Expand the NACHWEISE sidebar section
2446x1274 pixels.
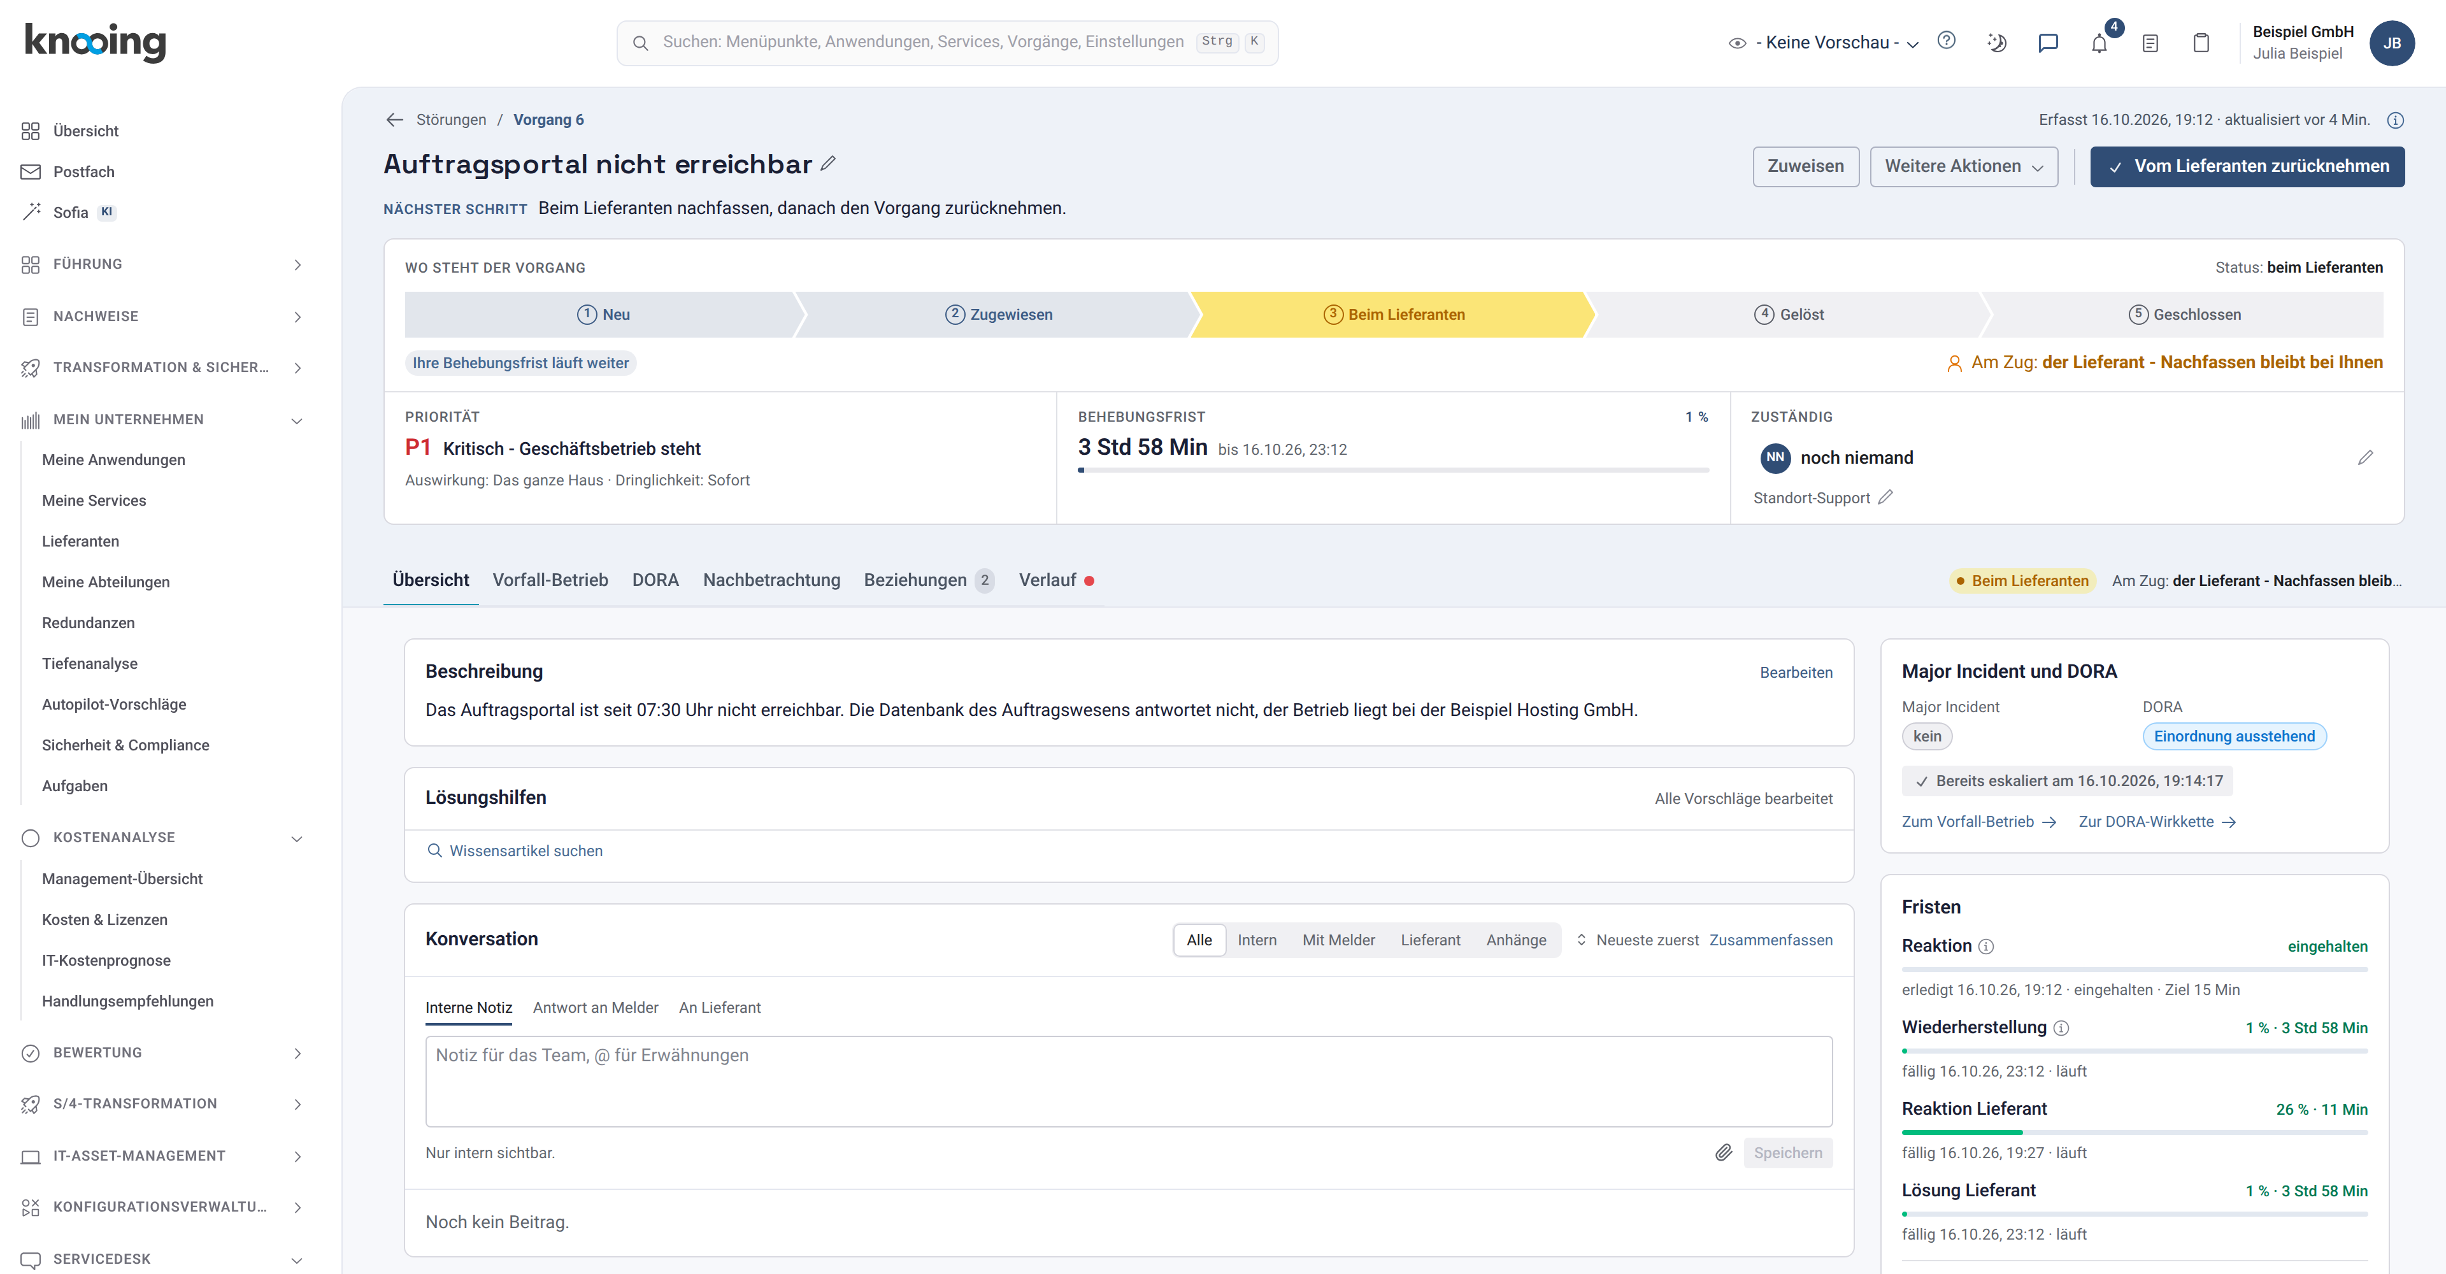point(162,316)
